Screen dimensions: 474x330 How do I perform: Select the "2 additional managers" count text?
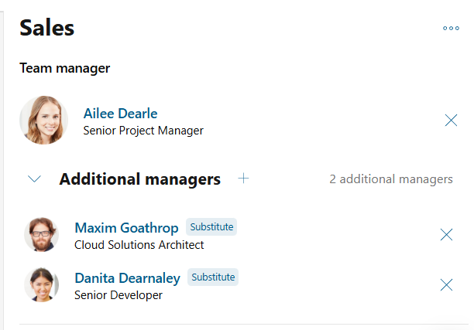tap(391, 179)
